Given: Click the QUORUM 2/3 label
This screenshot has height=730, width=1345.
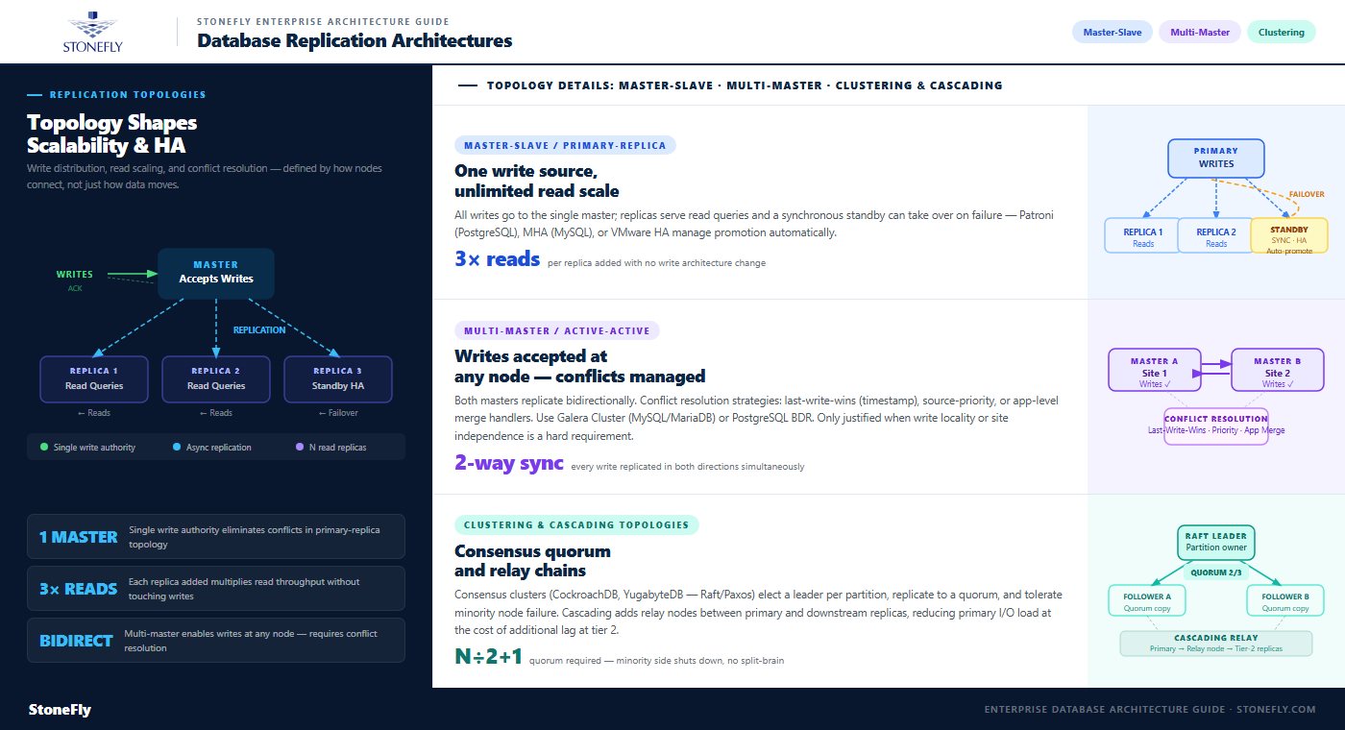Looking at the screenshot, I should 1216,572.
